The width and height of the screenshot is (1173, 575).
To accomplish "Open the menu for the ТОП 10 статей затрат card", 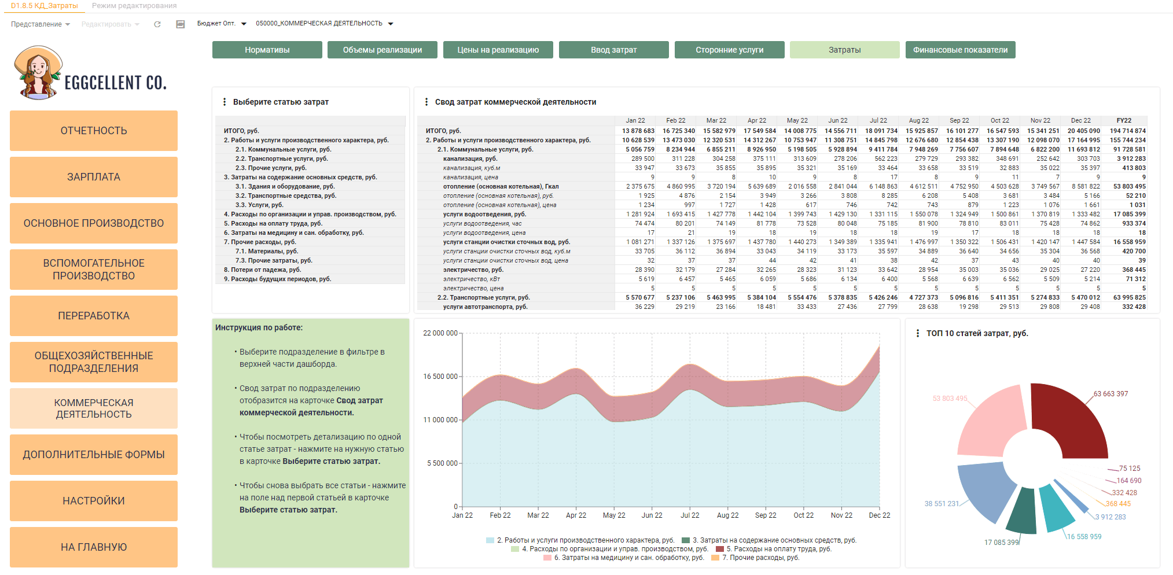I will [918, 333].
